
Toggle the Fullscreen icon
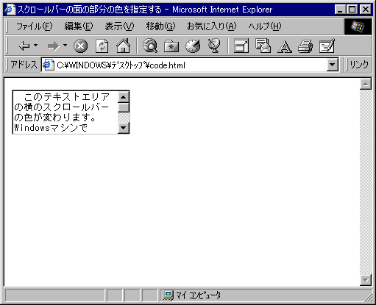point(241,46)
